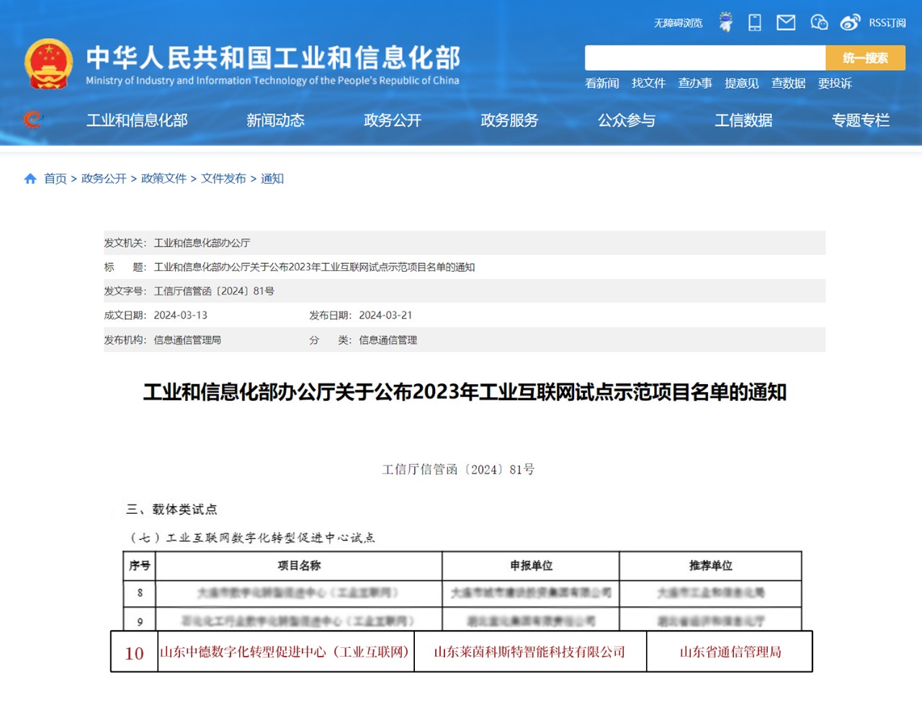The width and height of the screenshot is (922, 715).
Task: Open the 提意见 quick link
Action: tap(742, 83)
